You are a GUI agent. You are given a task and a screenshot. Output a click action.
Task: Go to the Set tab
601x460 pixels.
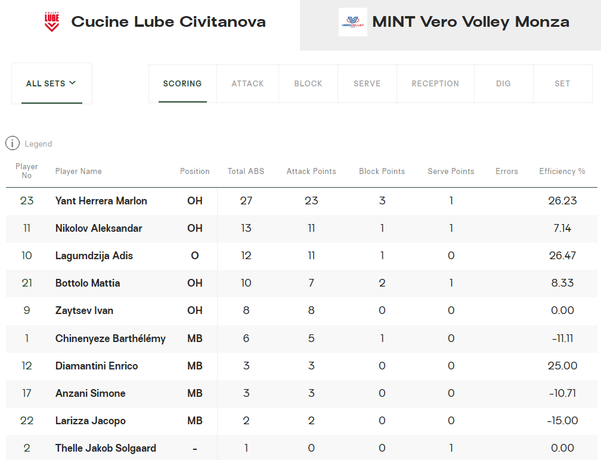pos(562,84)
